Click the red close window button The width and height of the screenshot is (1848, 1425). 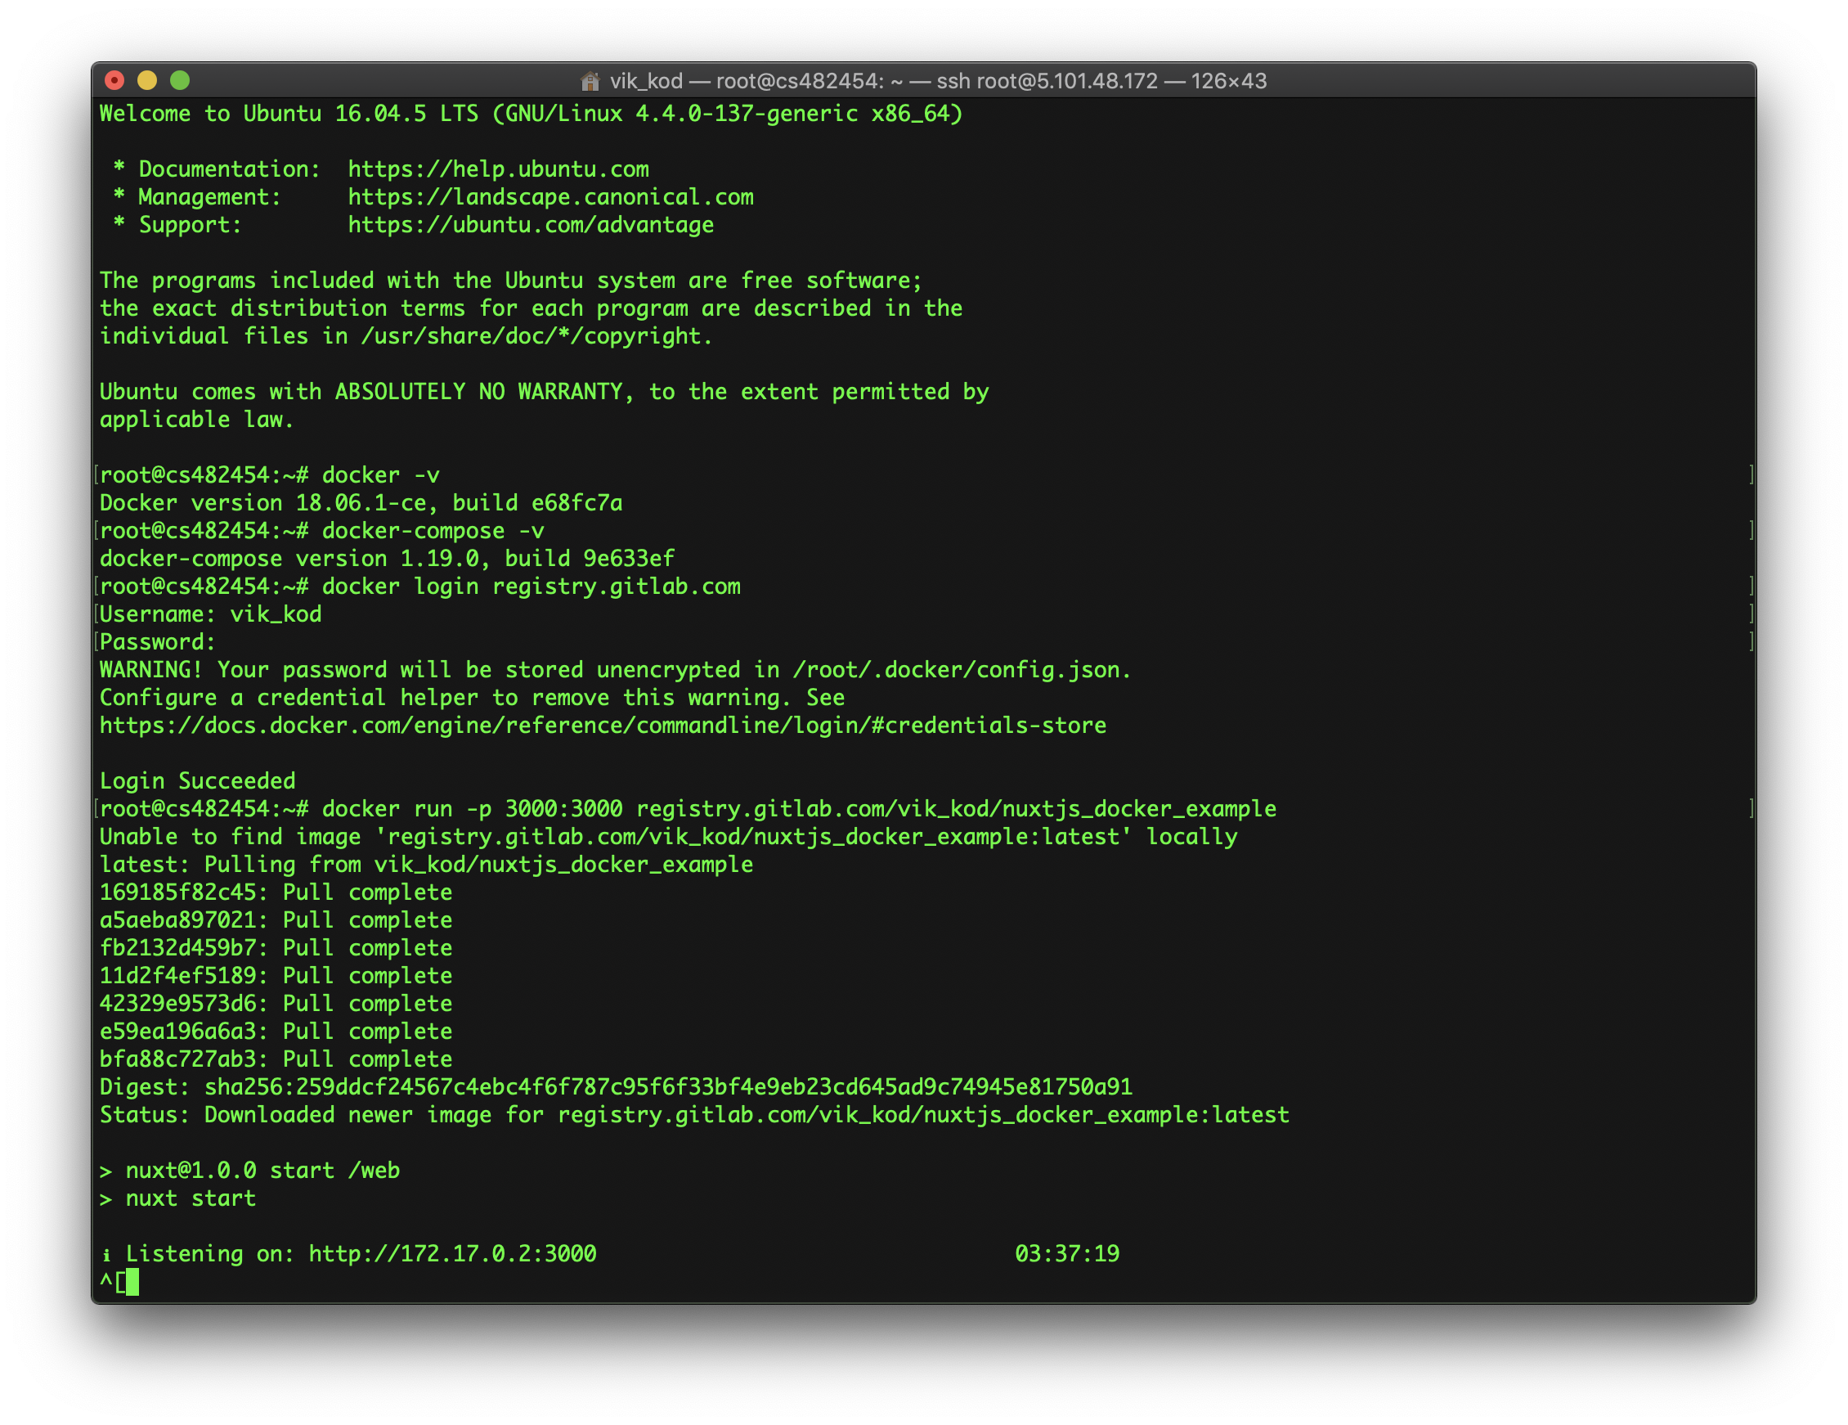click(x=114, y=80)
